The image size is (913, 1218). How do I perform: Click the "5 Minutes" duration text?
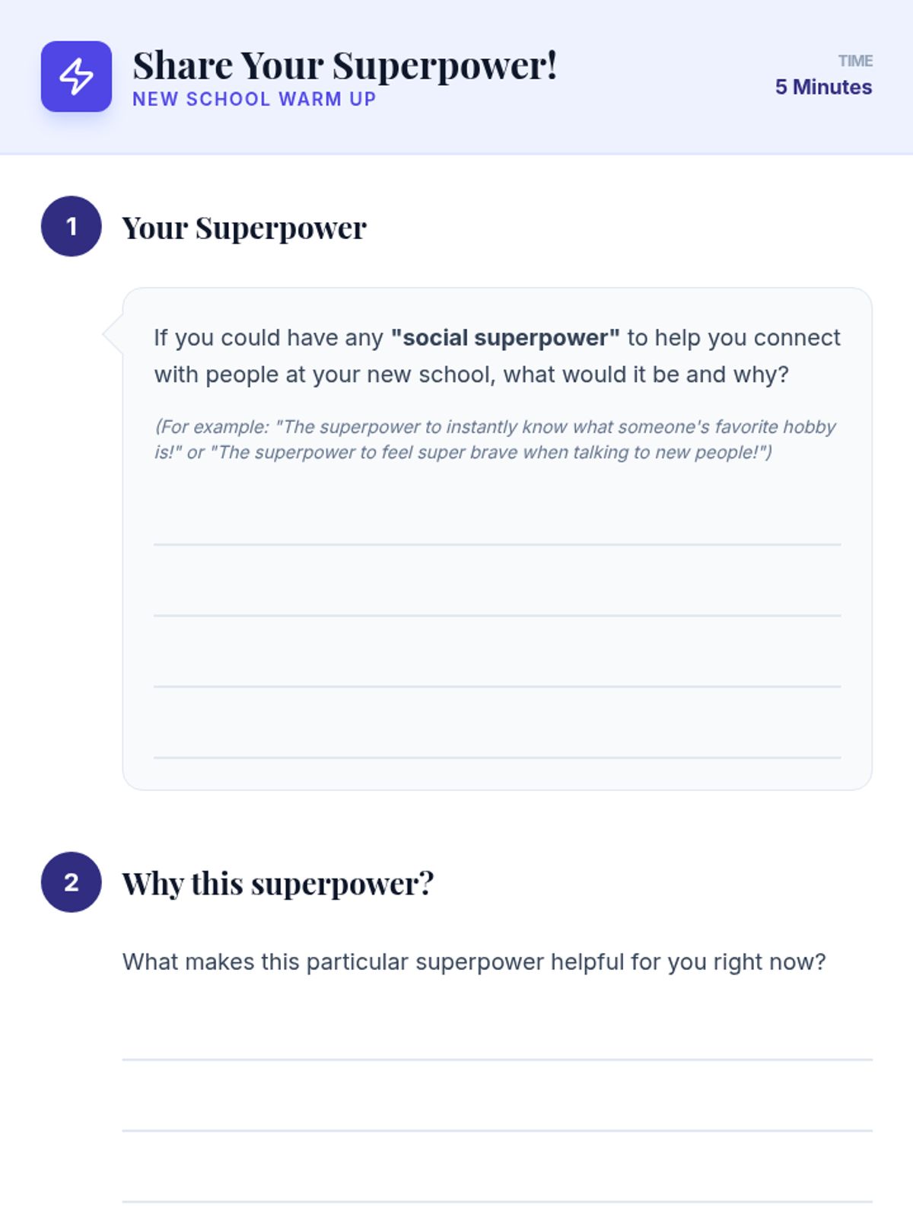point(823,88)
